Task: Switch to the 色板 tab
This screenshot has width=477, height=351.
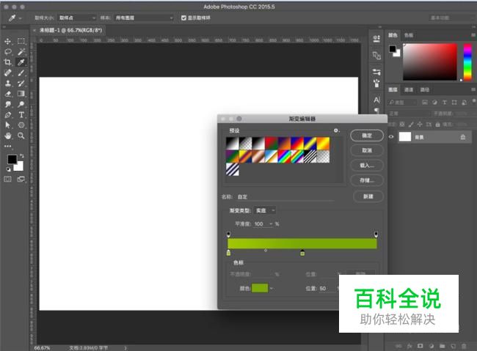Action: (409, 34)
